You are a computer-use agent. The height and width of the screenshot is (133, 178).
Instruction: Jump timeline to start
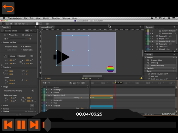[x=43, y=83]
